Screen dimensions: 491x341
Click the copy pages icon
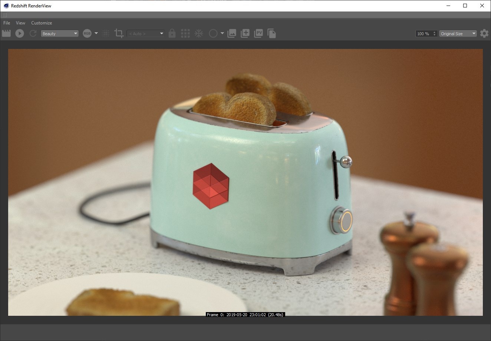pos(271,33)
